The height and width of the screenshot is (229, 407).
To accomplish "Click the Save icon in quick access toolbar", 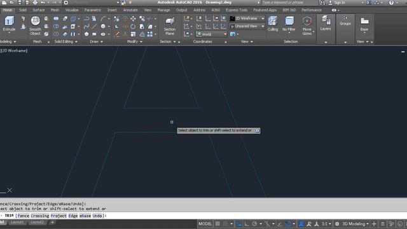I will tap(20, 3).
